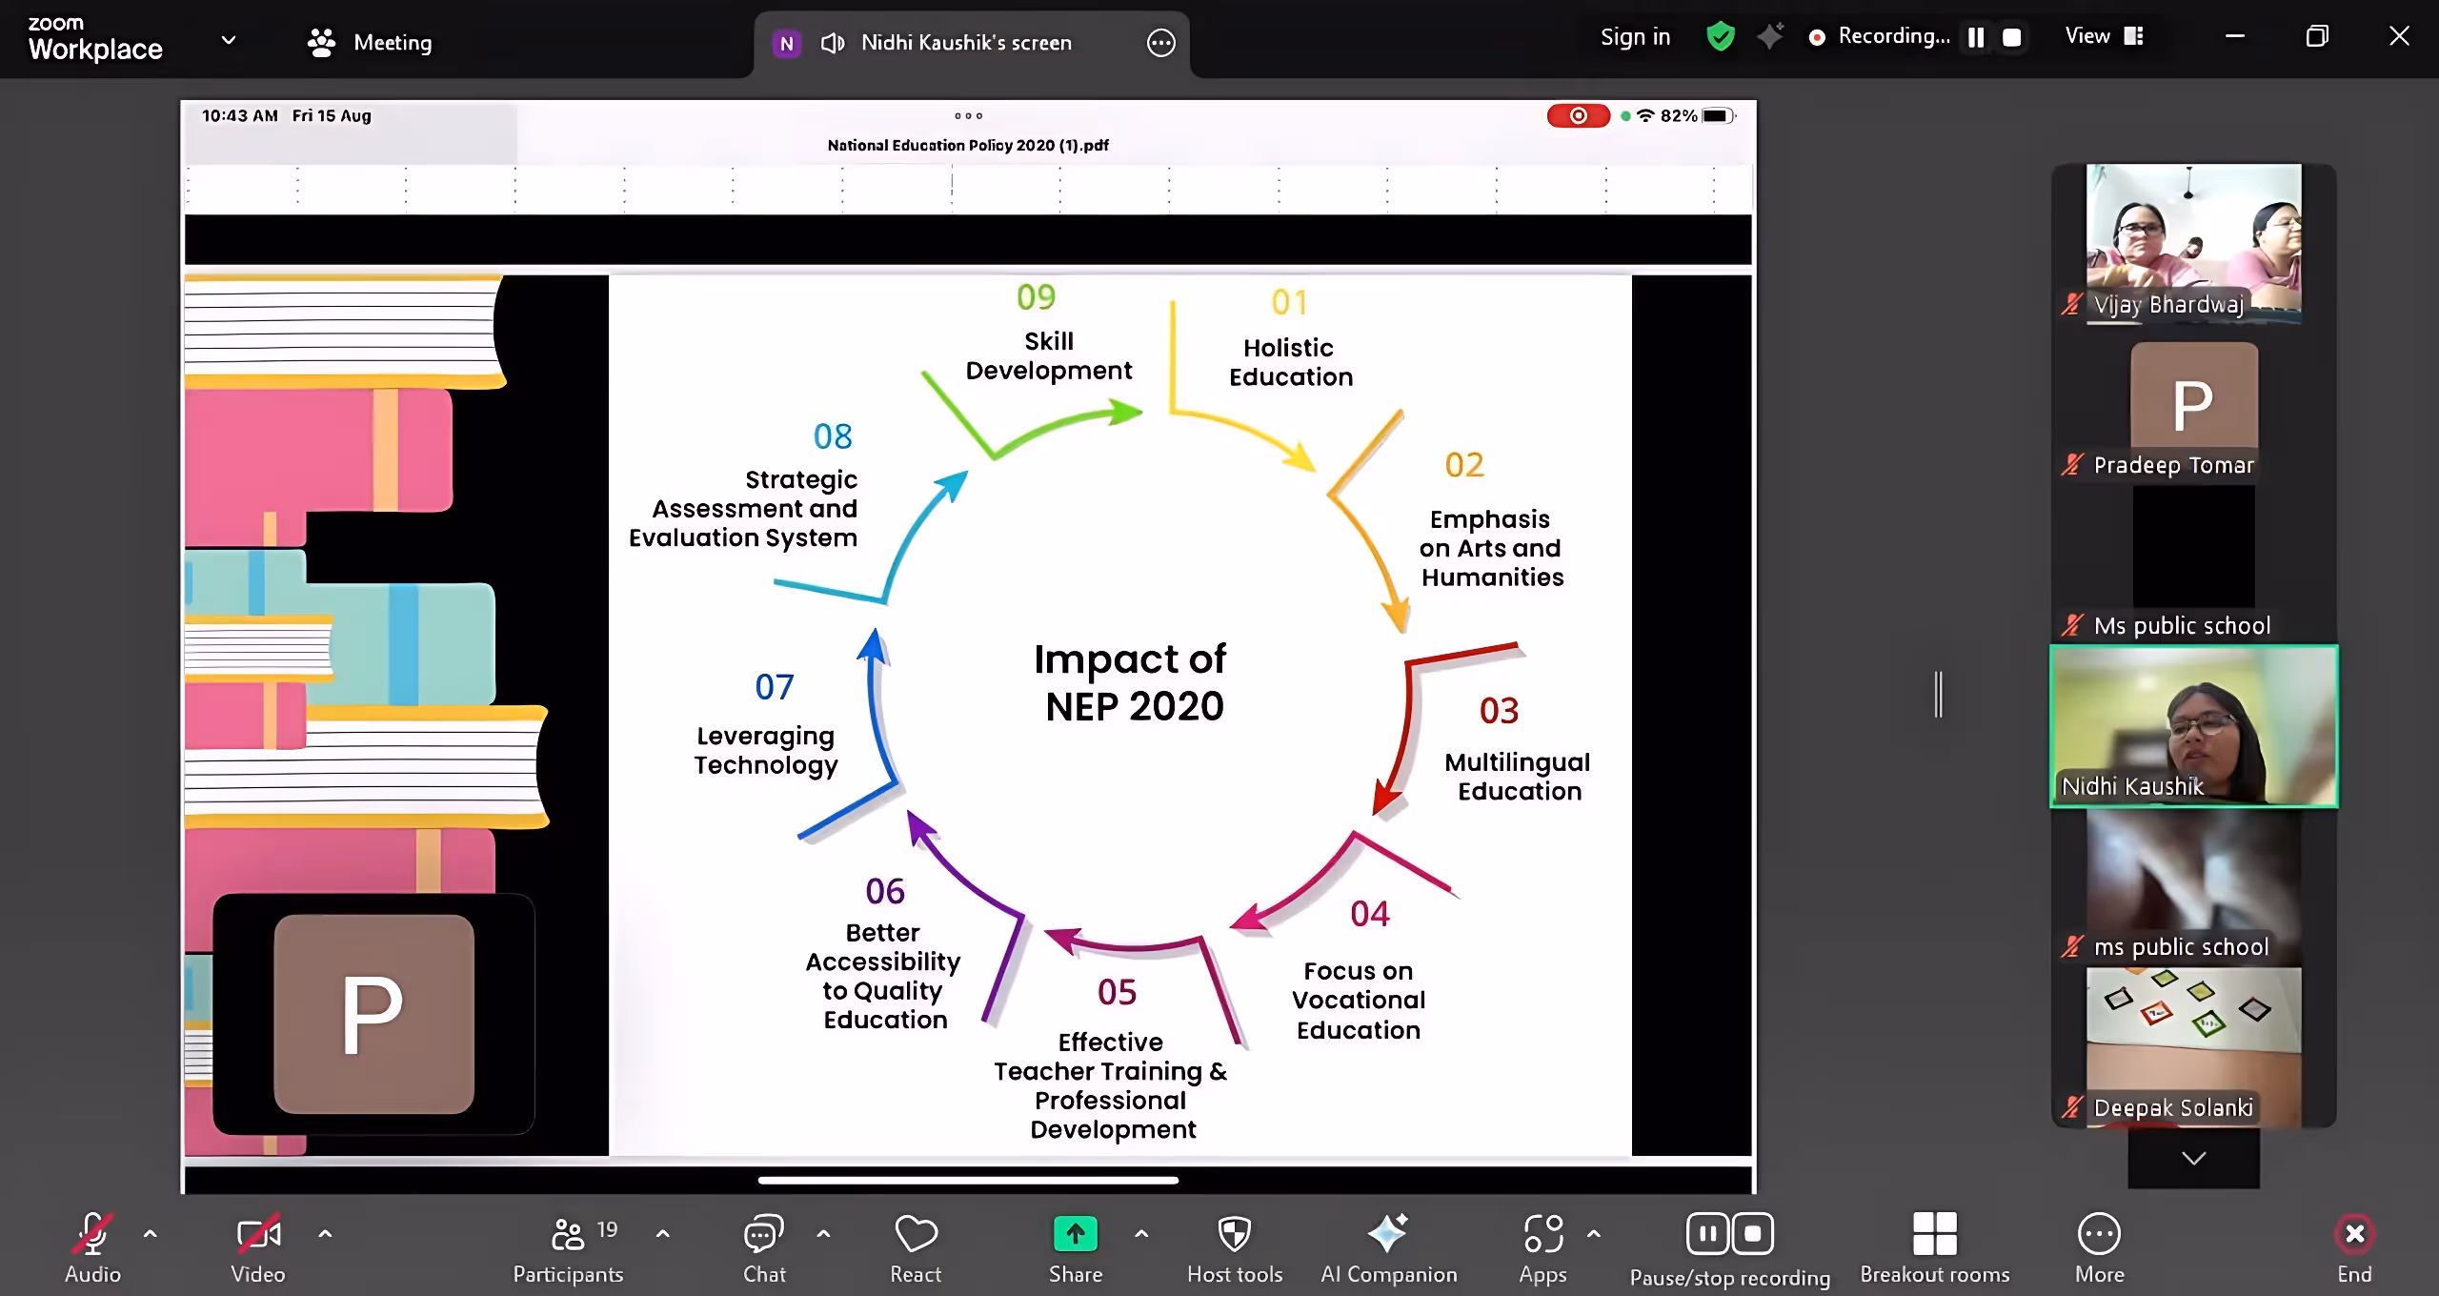Click the Sign in link
The width and height of the screenshot is (2439, 1296).
pos(1635,37)
